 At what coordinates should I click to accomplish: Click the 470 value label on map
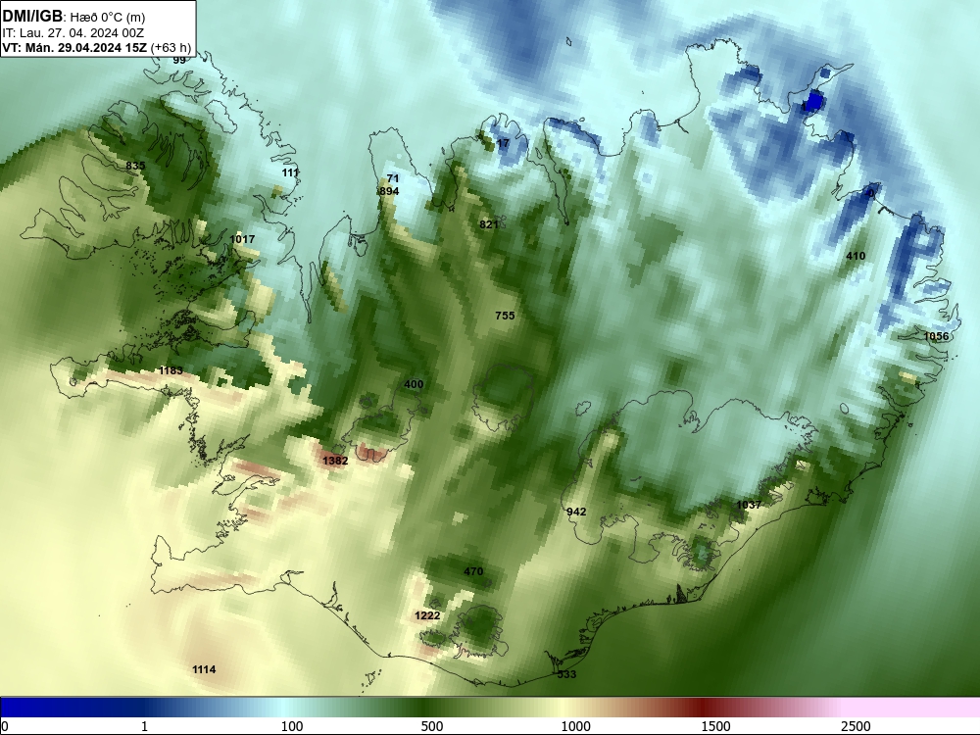(x=473, y=571)
